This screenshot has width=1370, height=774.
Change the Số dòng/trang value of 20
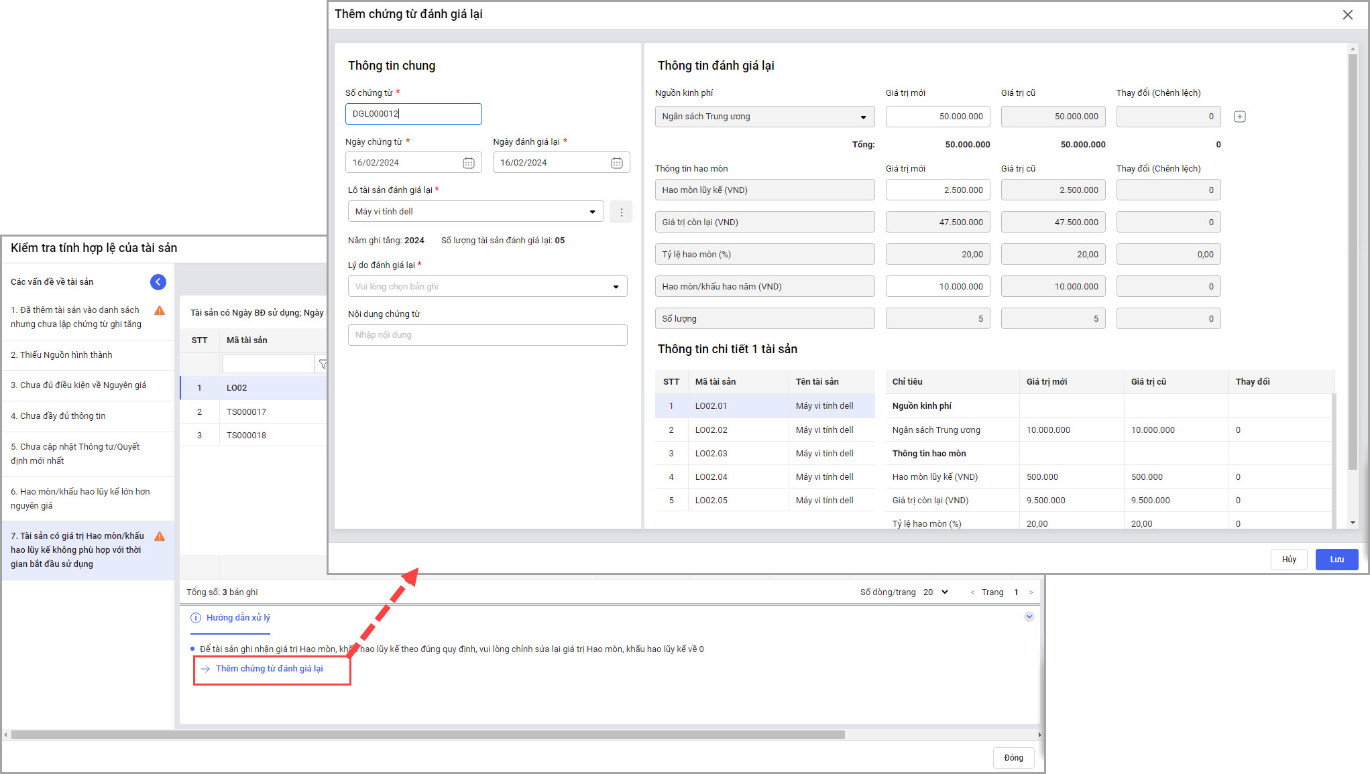point(935,592)
